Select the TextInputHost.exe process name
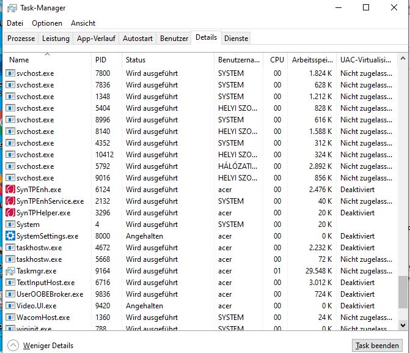 pyautogui.click(x=45, y=283)
